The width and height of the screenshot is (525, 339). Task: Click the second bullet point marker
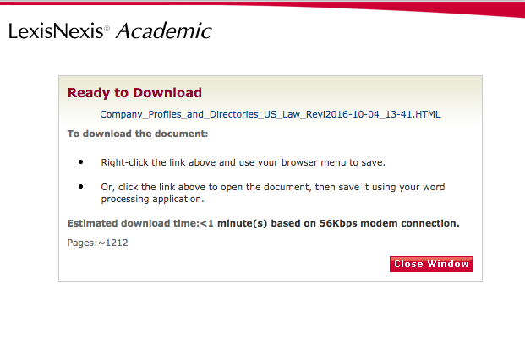click(x=80, y=187)
